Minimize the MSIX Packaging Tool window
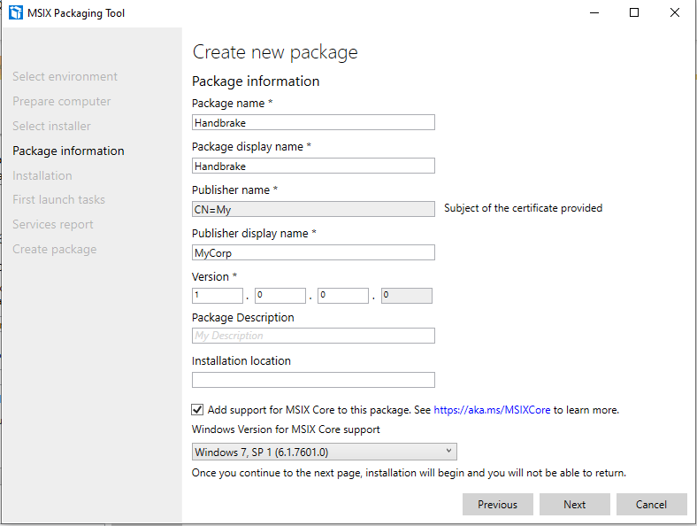The height and width of the screenshot is (526, 697). coord(593,13)
